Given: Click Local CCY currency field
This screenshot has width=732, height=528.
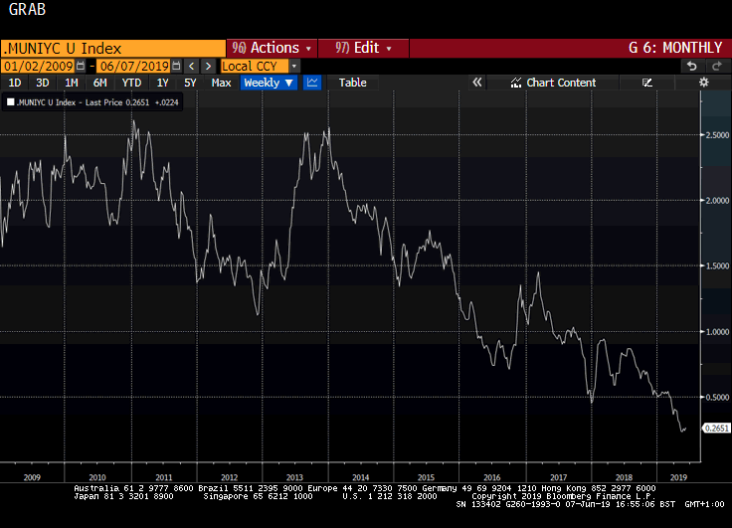Looking at the screenshot, I should coord(255,66).
